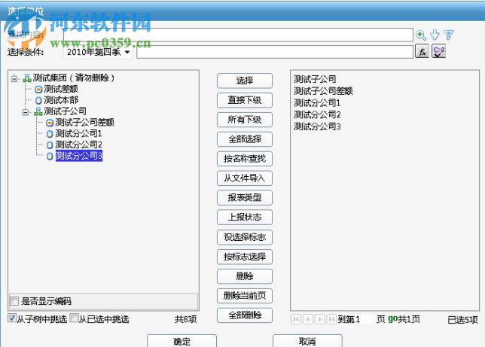Select 测试分公司3 in the selected list
This screenshot has height=347, width=485.
pos(317,126)
